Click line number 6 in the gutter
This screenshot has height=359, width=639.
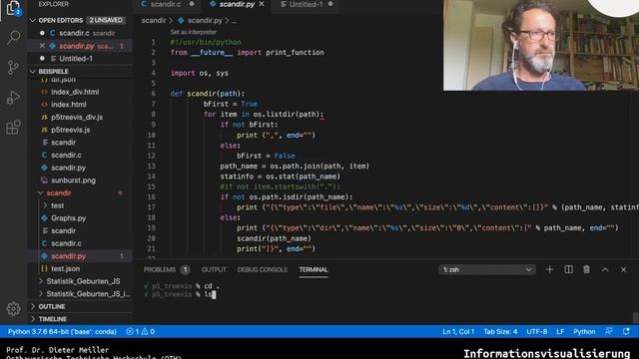pos(153,94)
